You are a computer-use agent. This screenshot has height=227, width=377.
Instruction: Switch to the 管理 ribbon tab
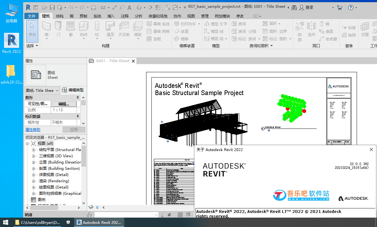click(205, 16)
